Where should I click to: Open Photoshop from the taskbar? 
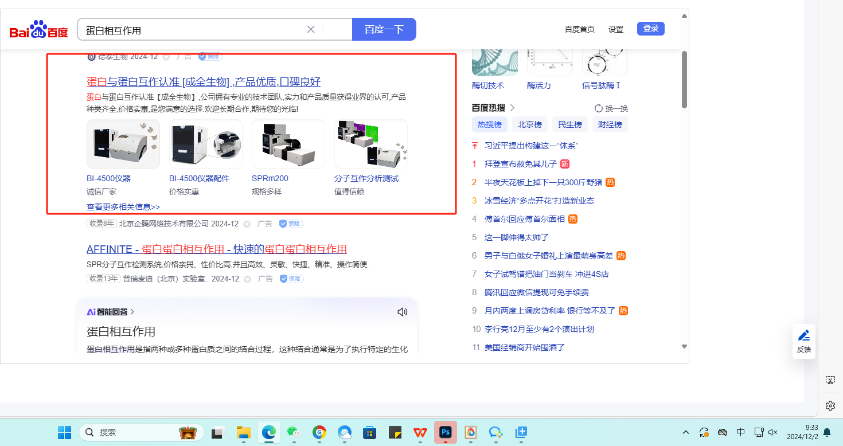coord(445,432)
